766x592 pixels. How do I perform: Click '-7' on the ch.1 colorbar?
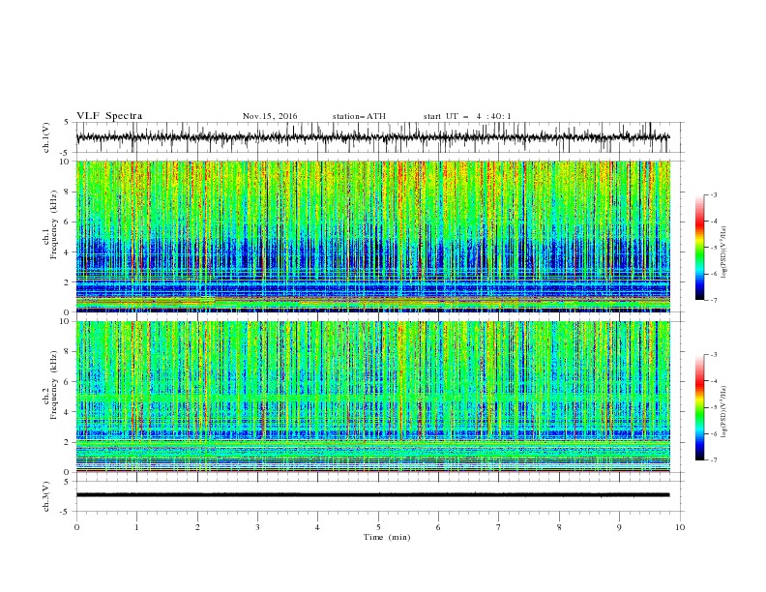pyautogui.click(x=713, y=300)
